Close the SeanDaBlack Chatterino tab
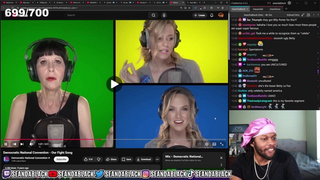The image size is (320, 180). click(247, 9)
